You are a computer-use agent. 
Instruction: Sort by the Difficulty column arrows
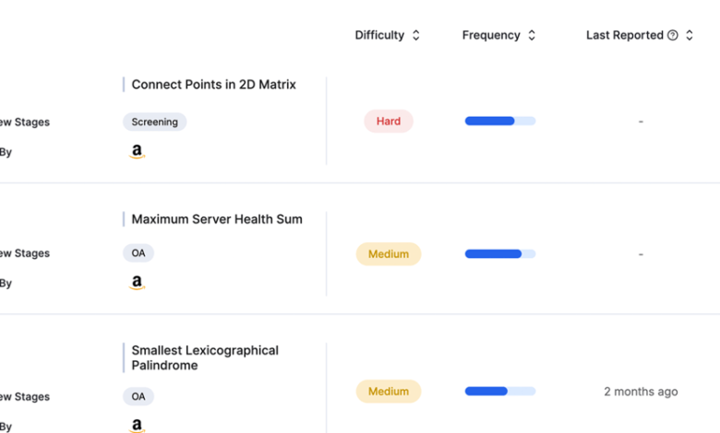click(x=416, y=35)
